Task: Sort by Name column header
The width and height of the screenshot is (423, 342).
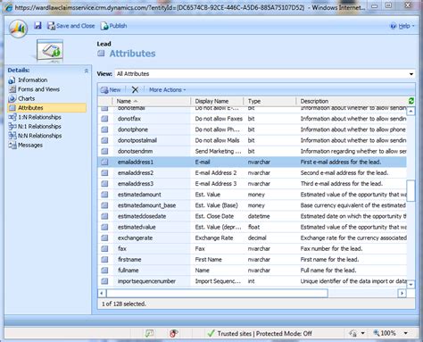Action: pyautogui.click(x=152, y=101)
